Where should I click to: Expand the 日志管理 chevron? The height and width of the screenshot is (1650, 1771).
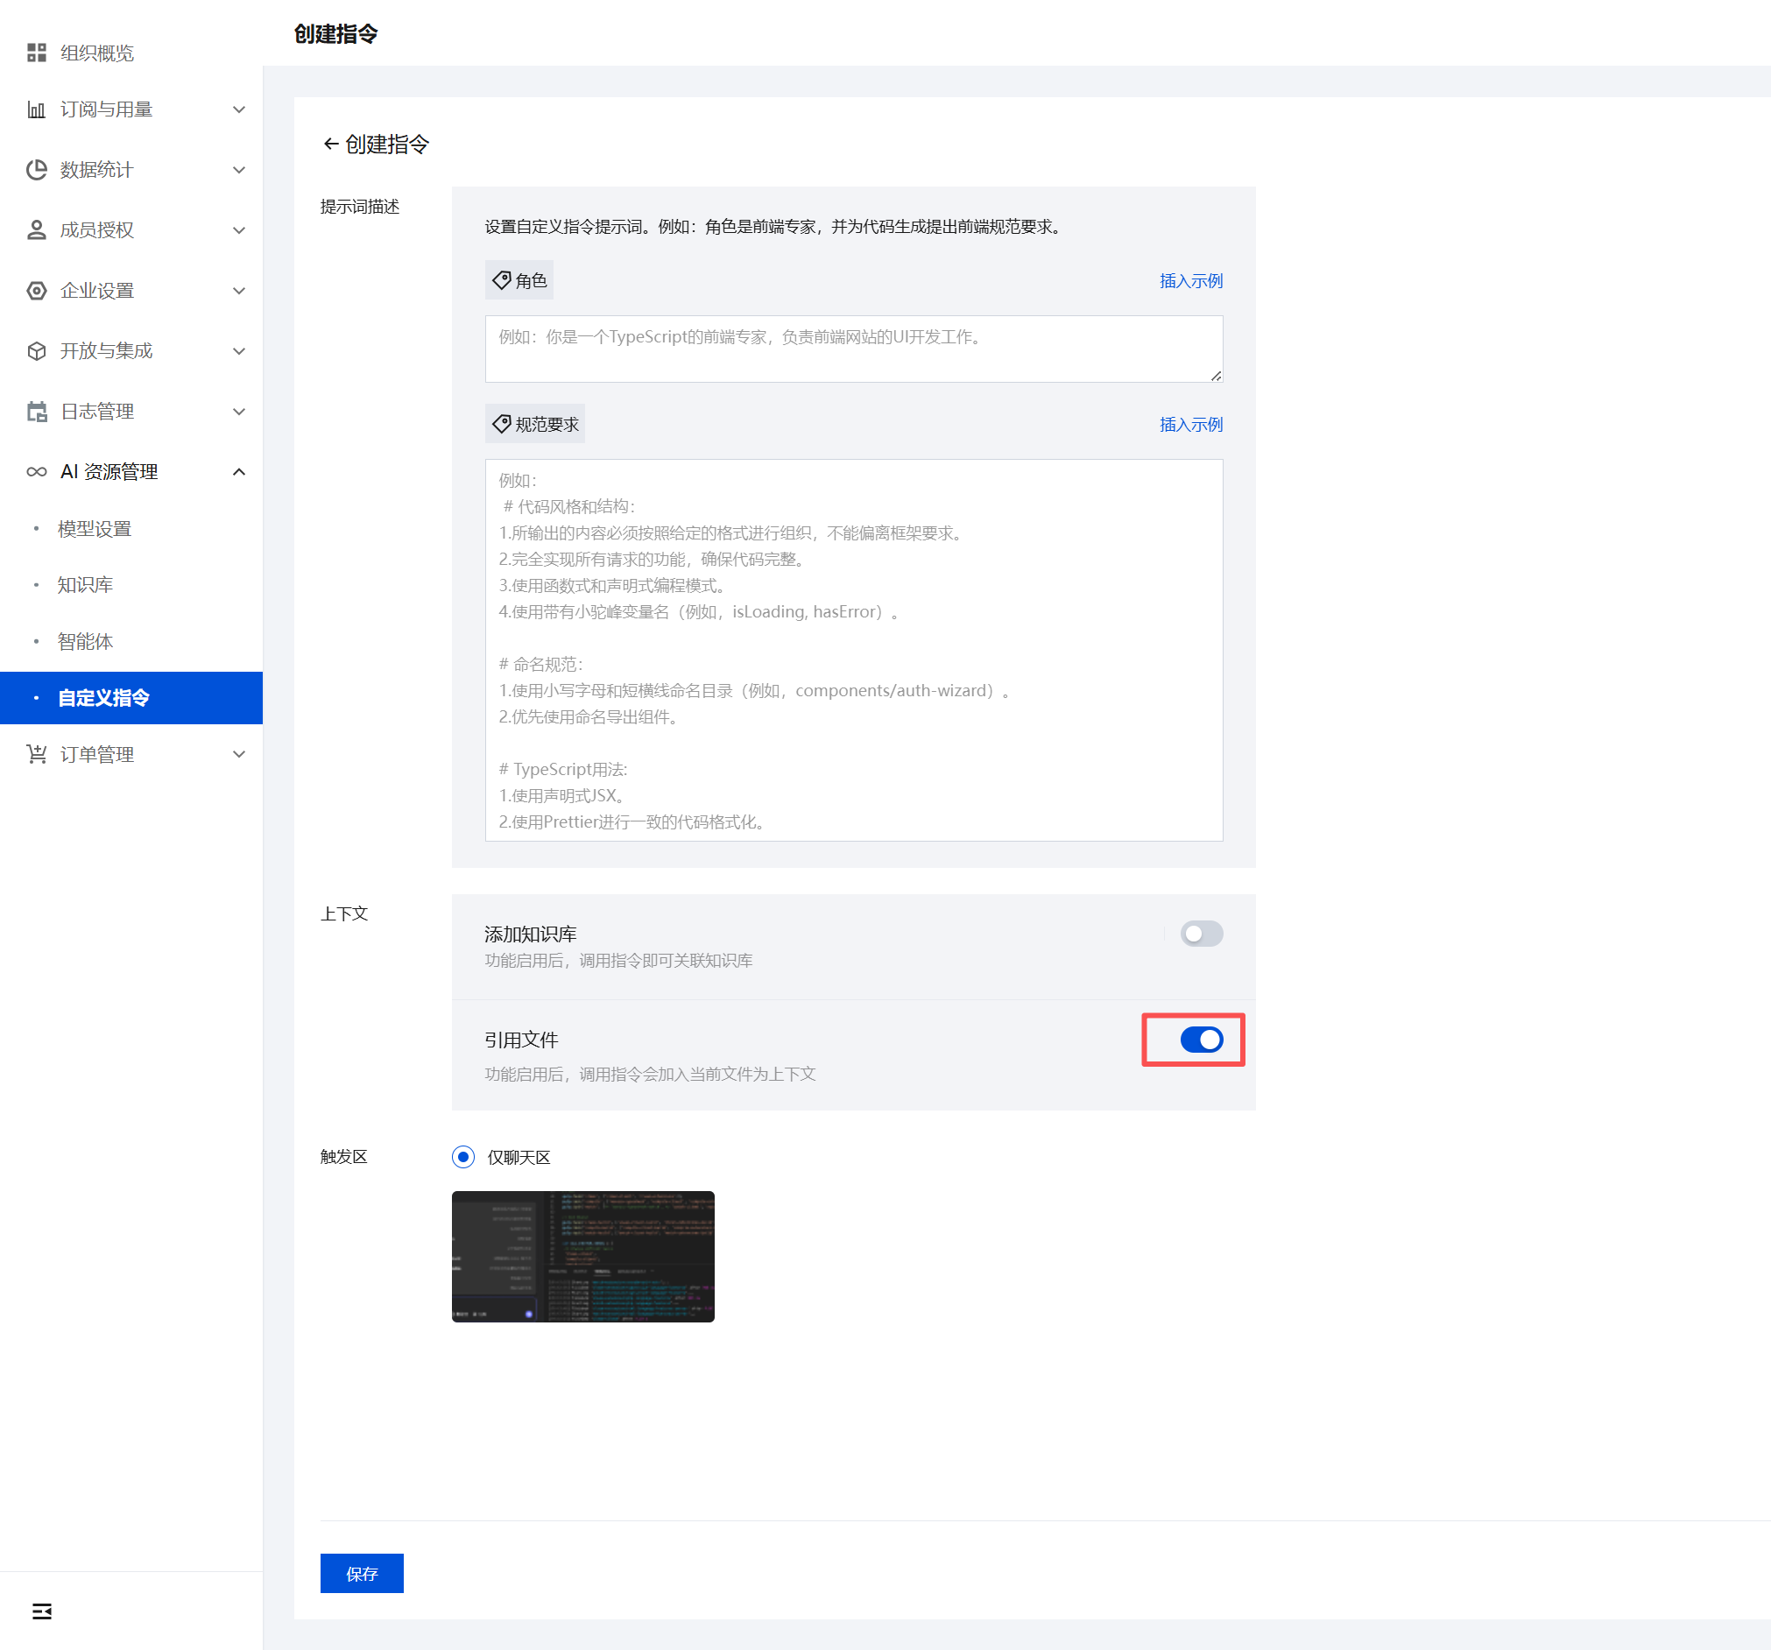pos(239,412)
